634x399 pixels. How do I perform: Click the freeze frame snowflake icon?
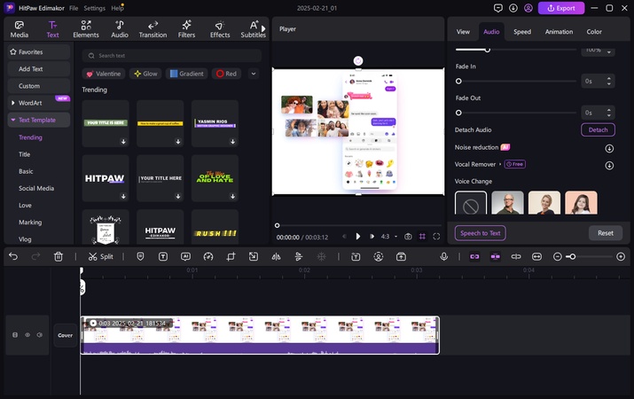click(322, 256)
